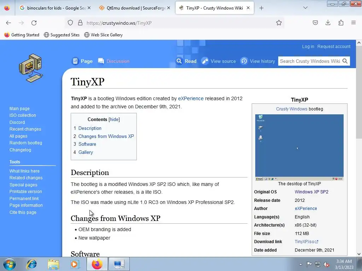The height and width of the screenshot is (271, 362).
Task: Open View history tab
Action: pos(258,61)
